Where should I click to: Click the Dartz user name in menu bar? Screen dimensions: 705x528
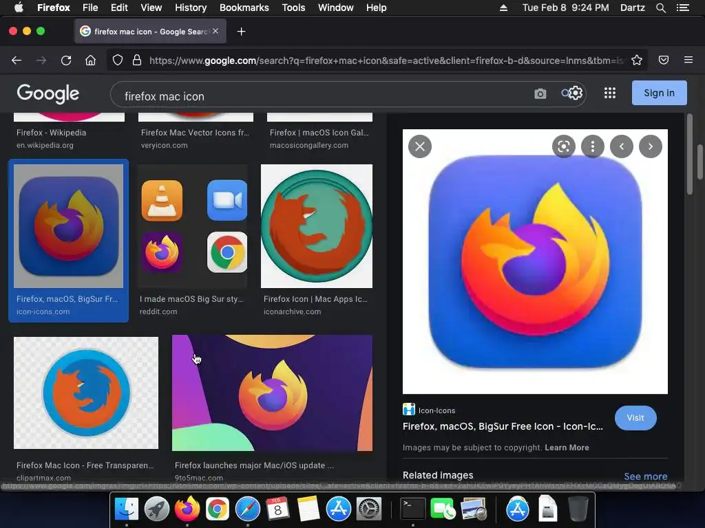point(632,8)
